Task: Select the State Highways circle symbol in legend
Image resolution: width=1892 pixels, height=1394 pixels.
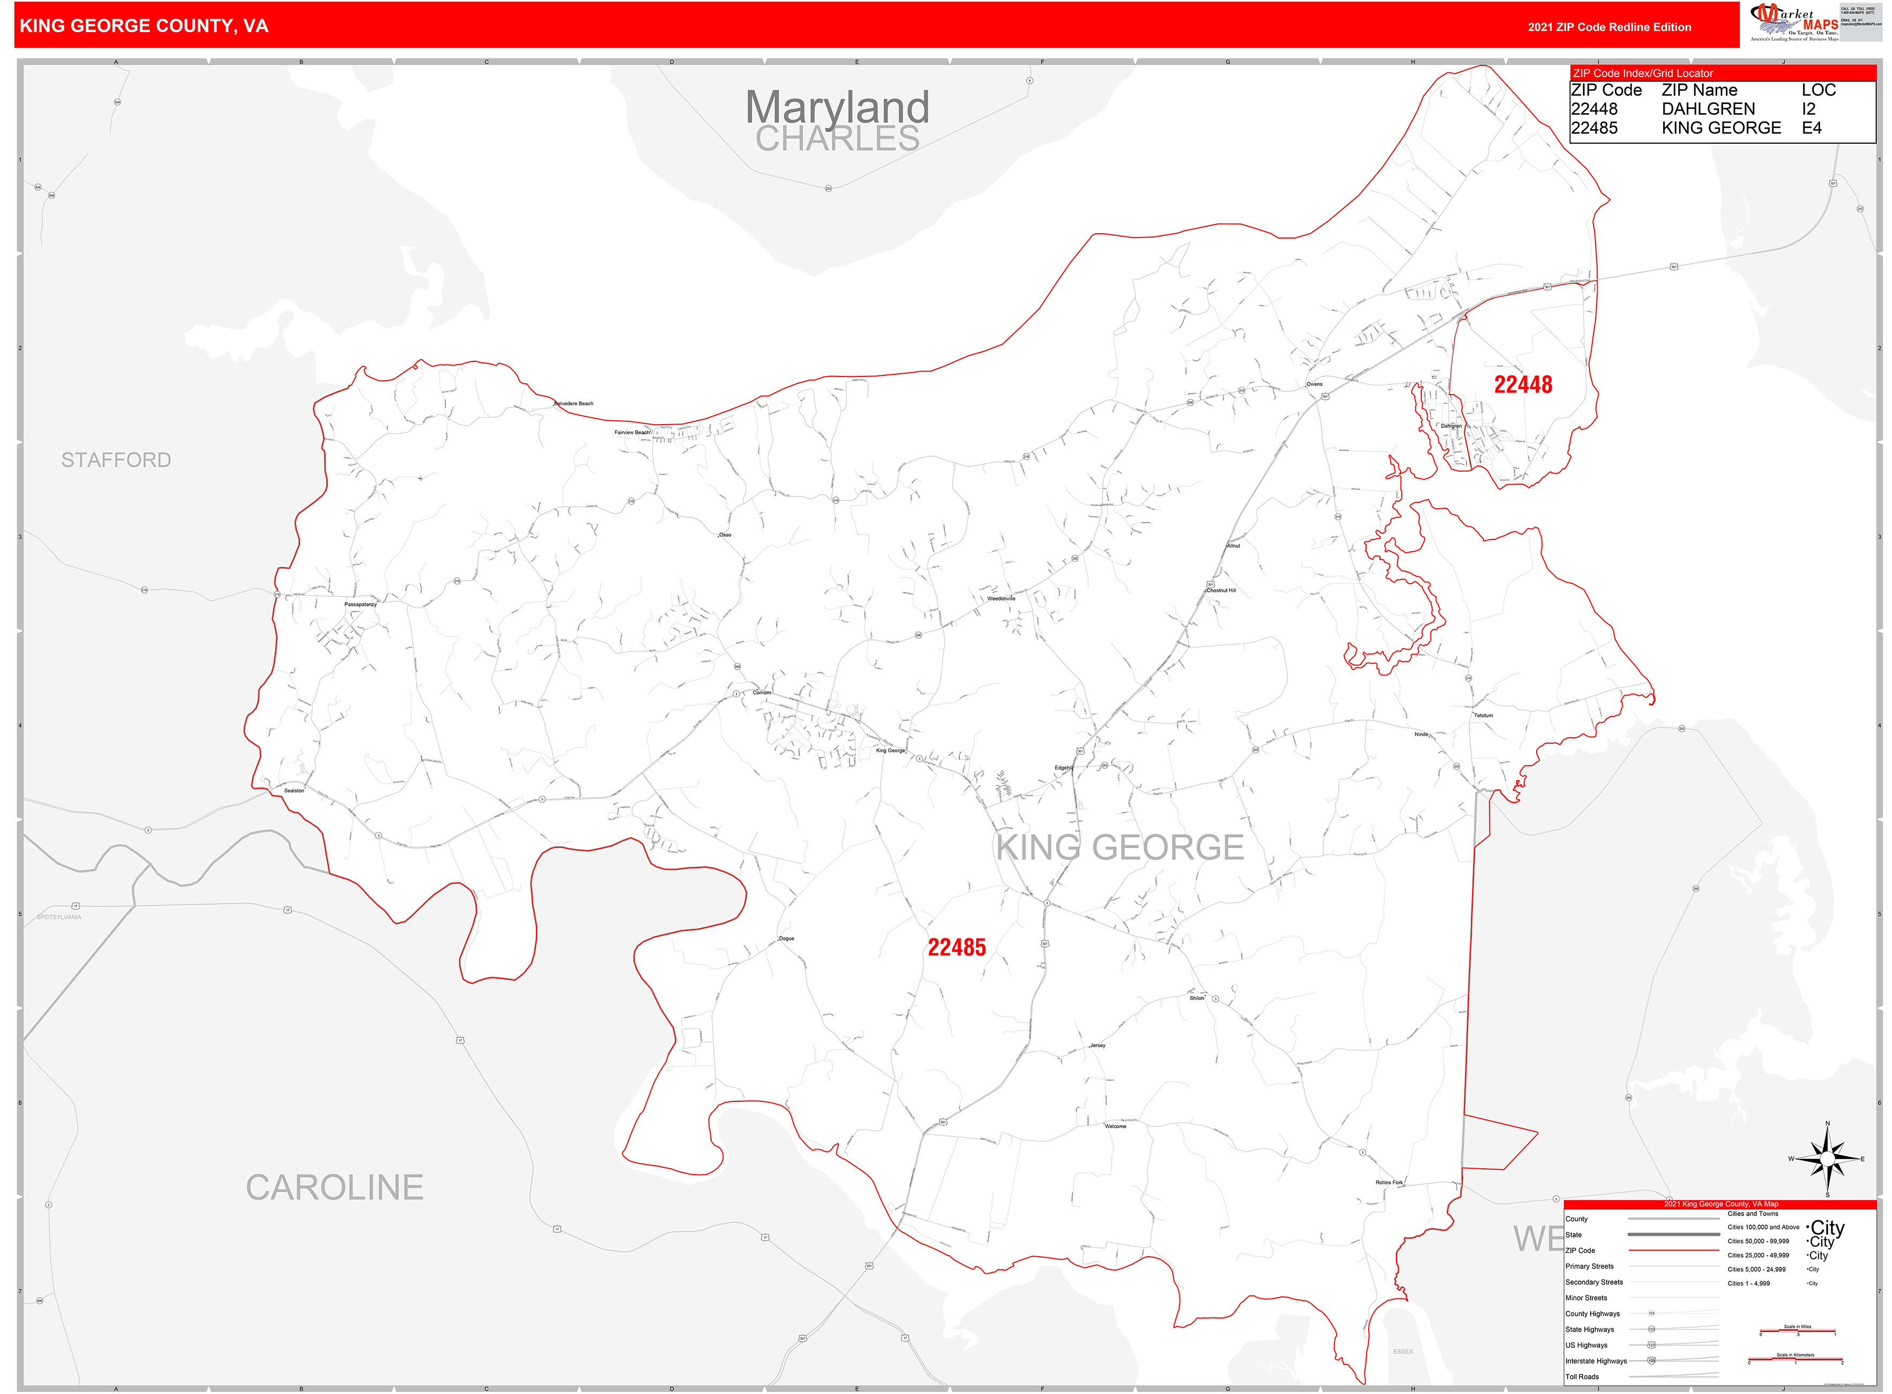Action: [x=1652, y=1329]
